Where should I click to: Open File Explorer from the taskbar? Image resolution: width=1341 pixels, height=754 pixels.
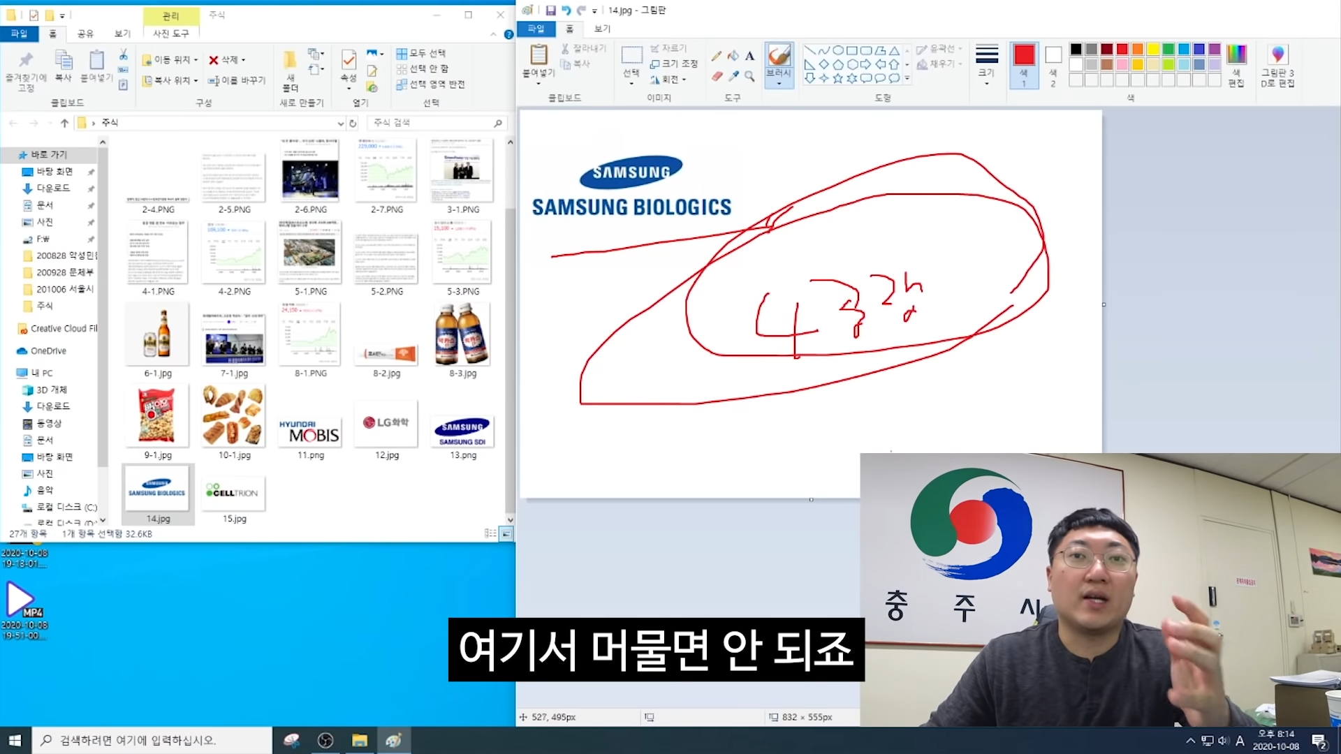pos(360,740)
